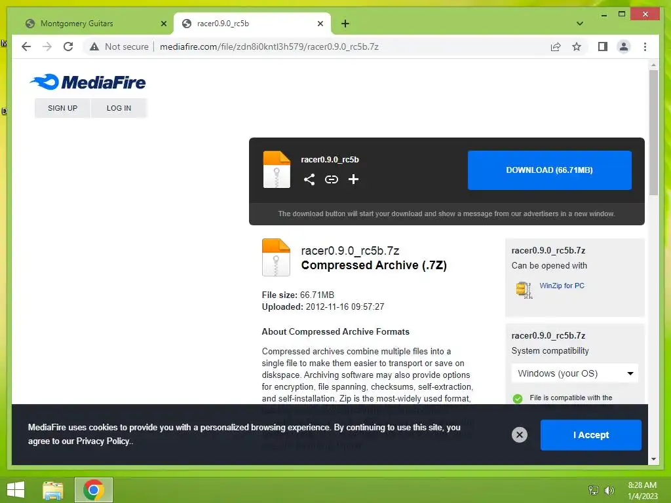
Task: Open the browser side panel
Action: click(603, 47)
